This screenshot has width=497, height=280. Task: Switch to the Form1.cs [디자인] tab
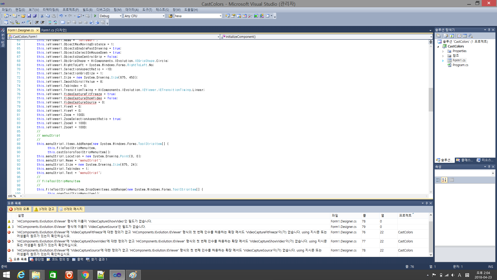click(54, 30)
